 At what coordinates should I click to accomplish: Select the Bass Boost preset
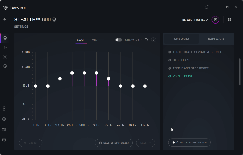tap(182, 60)
